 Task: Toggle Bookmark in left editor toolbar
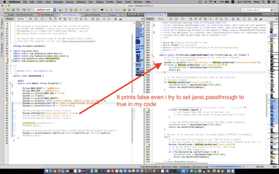86,19
